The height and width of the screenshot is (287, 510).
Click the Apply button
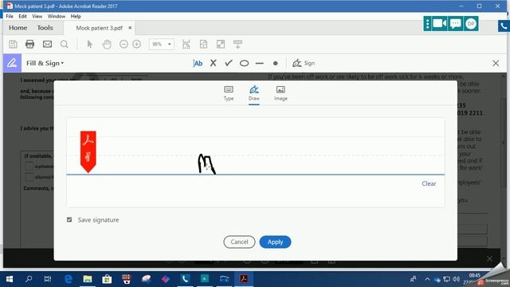point(275,242)
